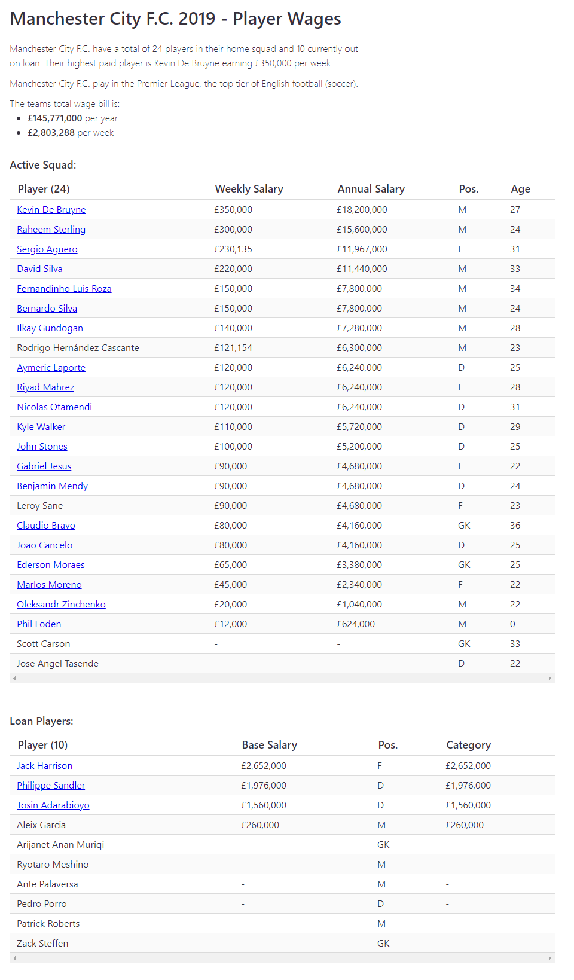Click the Base Salary column header
Screen dimensions: 574x980
click(x=269, y=745)
